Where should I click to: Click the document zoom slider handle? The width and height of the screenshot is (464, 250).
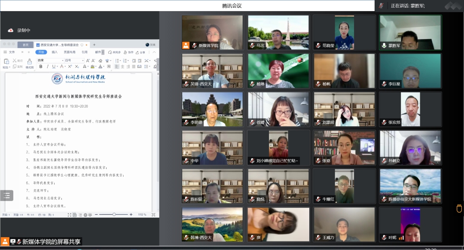tap(114, 214)
